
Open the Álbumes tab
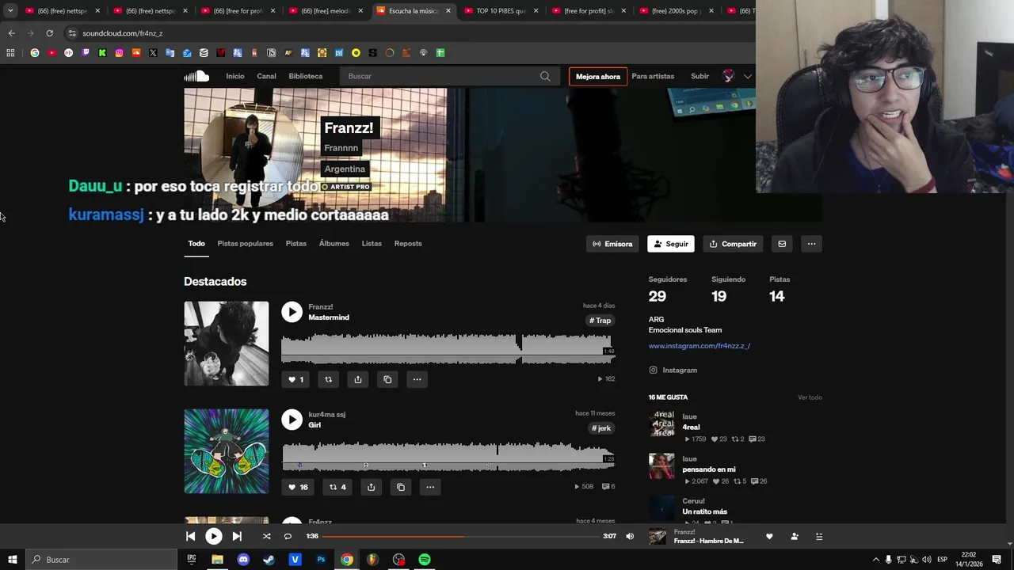click(x=334, y=244)
